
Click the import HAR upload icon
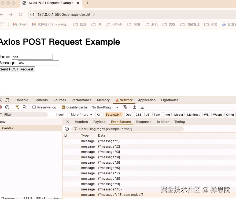(x=135, y=107)
